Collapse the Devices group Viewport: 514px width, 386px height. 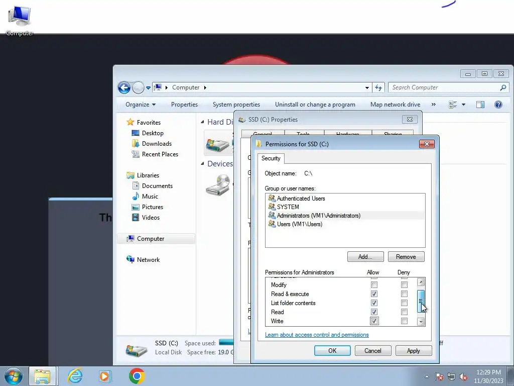[x=202, y=163]
